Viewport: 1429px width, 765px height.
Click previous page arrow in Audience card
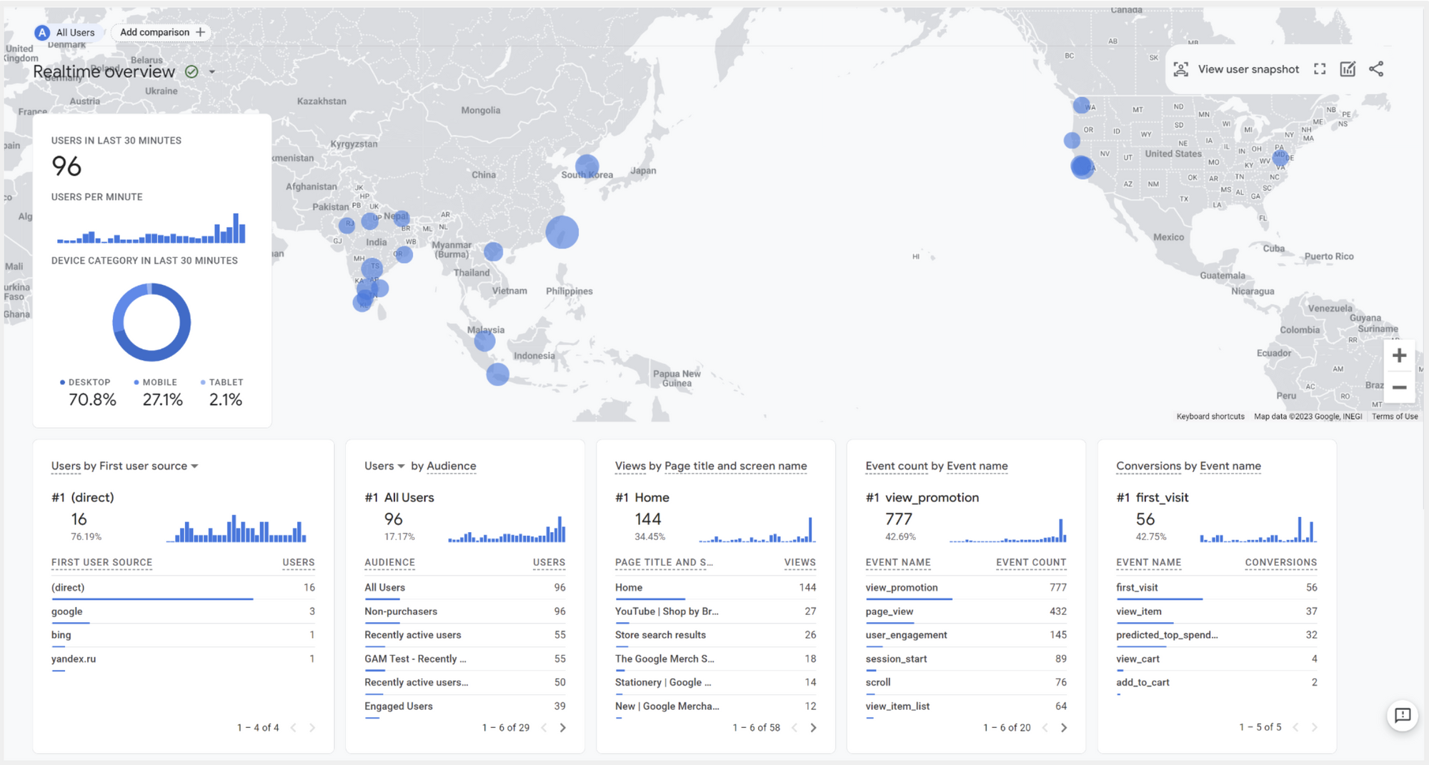544,728
